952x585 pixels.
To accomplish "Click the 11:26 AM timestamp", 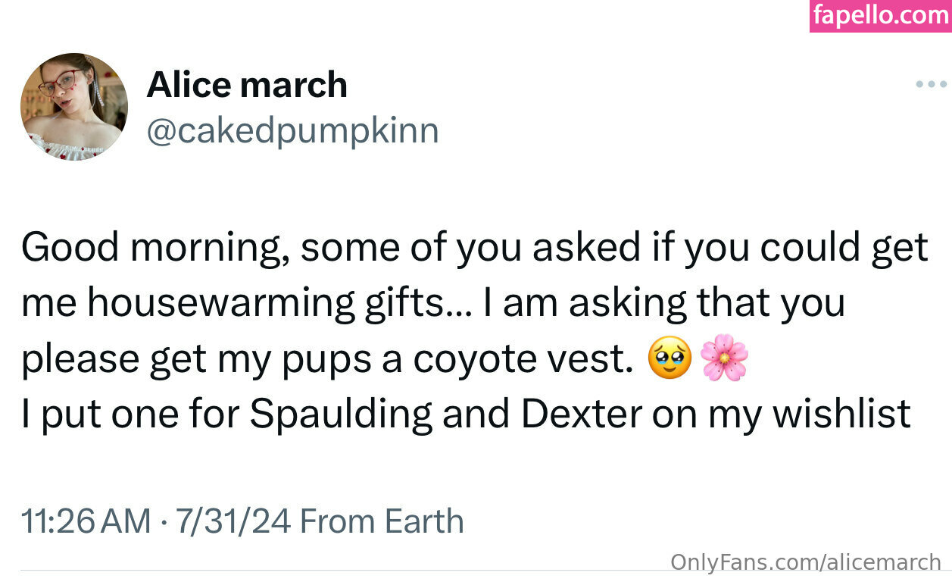I will [x=86, y=521].
